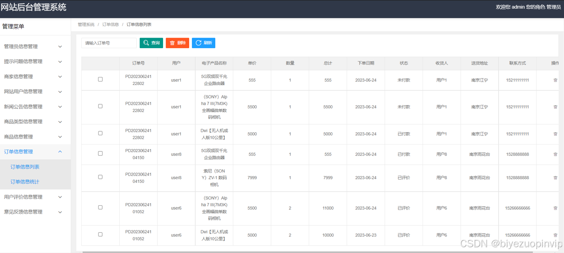Click trash icon for the 7999 ZV-1 camera order

pyautogui.click(x=556, y=178)
